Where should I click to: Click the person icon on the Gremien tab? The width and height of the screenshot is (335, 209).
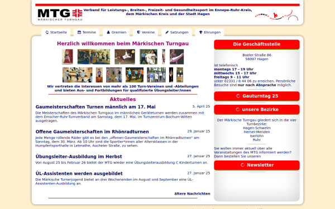point(108,32)
